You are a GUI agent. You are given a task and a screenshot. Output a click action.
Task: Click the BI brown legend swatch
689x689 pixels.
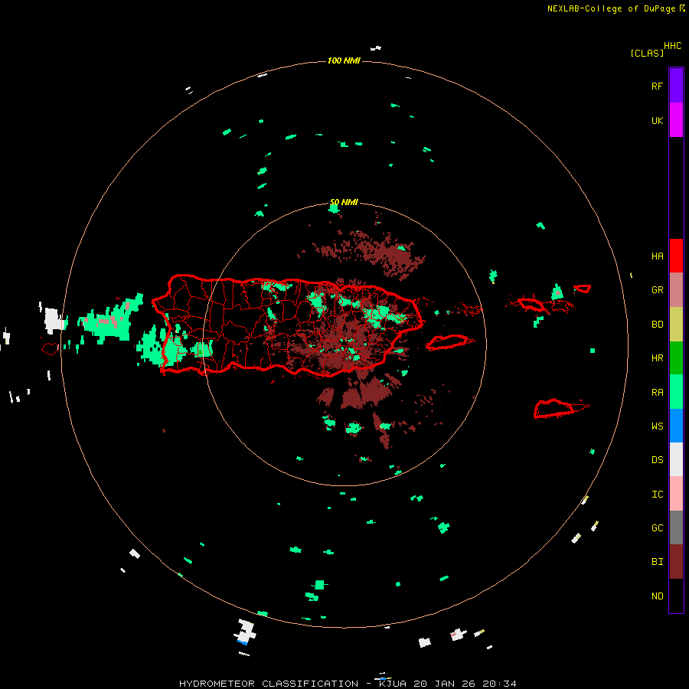click(x=676, y=562)
